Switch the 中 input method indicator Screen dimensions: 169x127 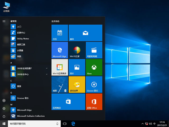pos(154,124)
